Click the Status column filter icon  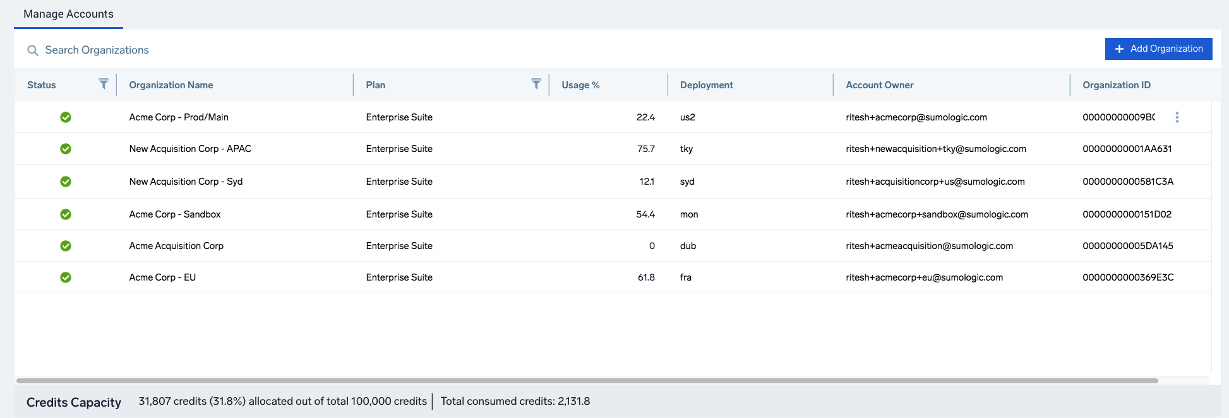104,84
